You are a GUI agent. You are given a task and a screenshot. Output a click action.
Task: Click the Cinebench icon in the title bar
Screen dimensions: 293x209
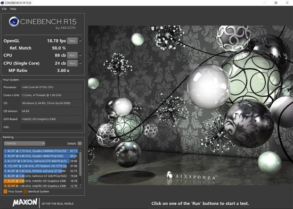point(3,3)
